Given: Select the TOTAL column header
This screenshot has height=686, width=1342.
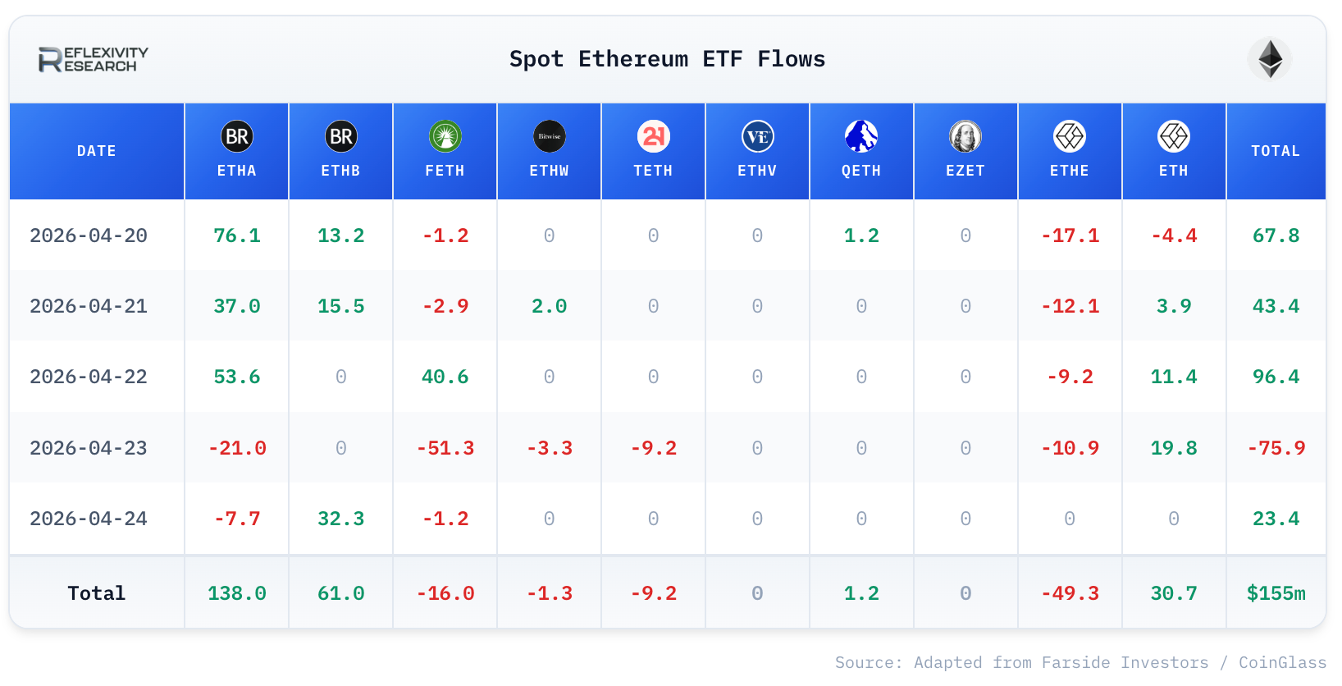Looking at the screenshot, I should [x=1276, y=151].
